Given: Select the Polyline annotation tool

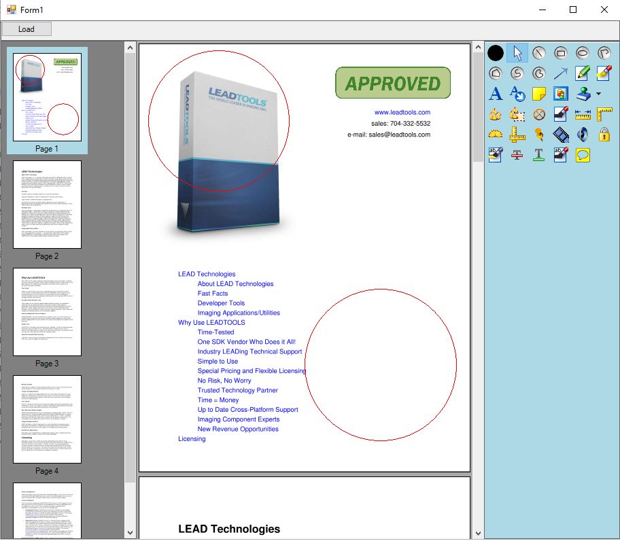Looking at the screenshot, I should [604, 53].
